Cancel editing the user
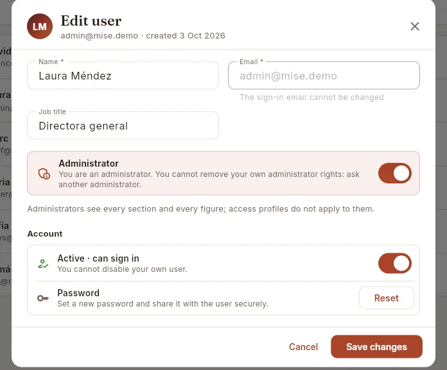This screenshot has width=447, height=370. [303, 347]
